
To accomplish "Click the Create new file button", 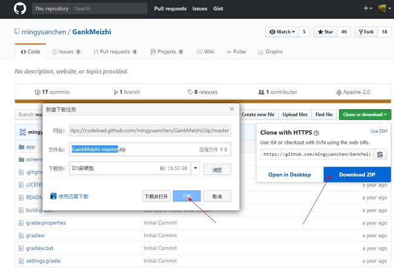I will pyautogui.click(x=258, y=115).
